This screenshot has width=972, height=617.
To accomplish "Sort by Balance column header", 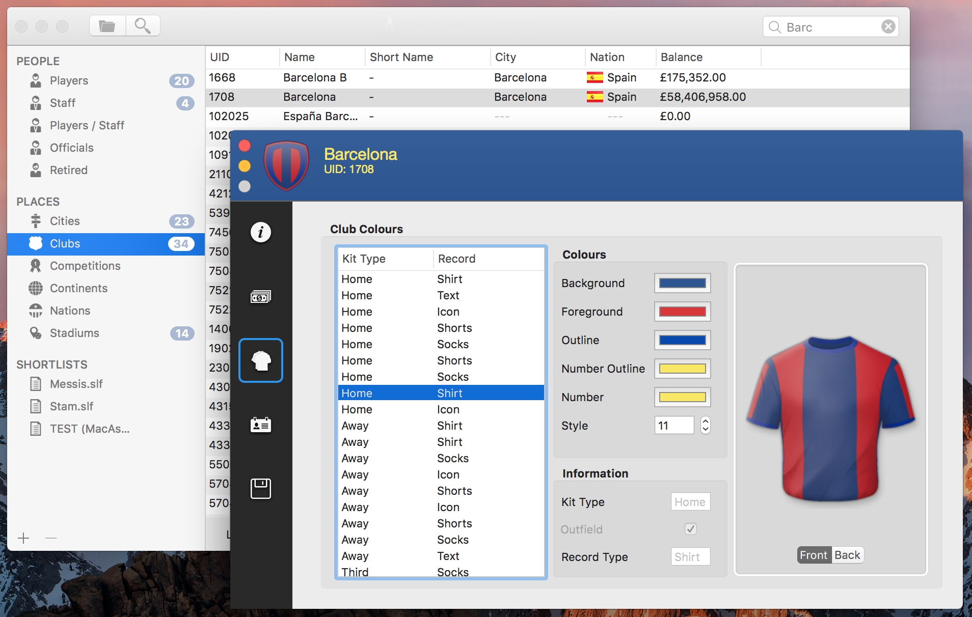I will coord(708,57).
